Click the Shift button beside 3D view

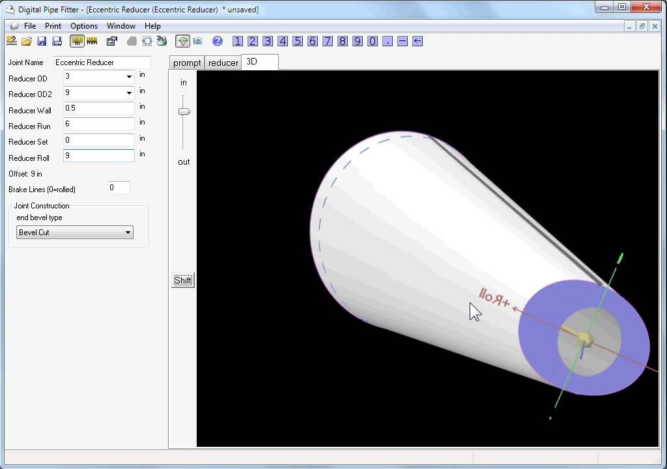click(183, 280)
